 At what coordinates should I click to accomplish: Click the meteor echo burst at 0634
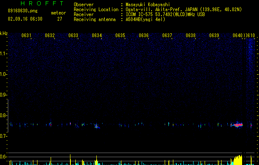(97, 126)
